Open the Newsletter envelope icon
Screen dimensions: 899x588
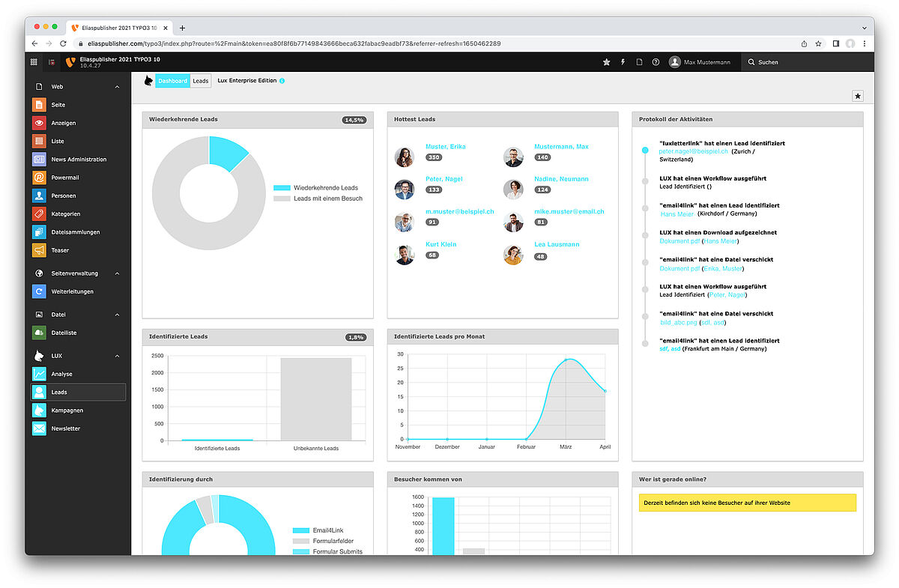pyautogui.click(x=39, y=428)
